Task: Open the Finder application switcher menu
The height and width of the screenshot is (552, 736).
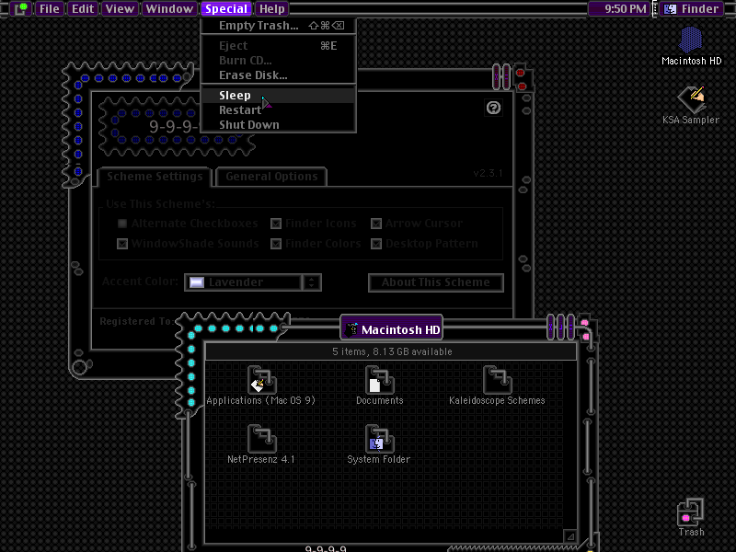Action: pyautogui.click(x=692, y=8)
